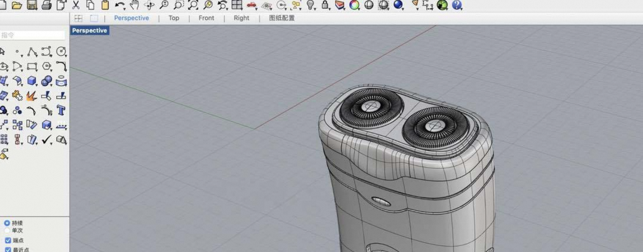This screenshot has height=252, width=643.
Task: Choose the Circle tool in the sidebar
Action: (x=61, y=51)
